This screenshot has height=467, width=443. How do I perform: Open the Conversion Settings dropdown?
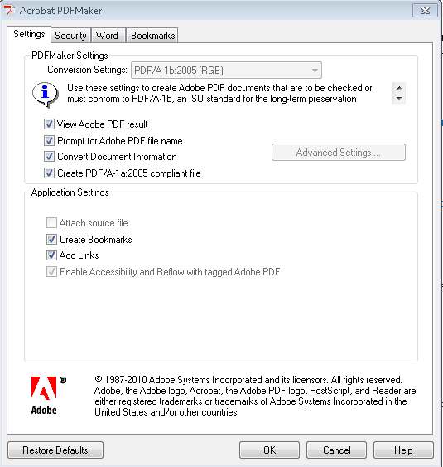[x=226, y=71]
